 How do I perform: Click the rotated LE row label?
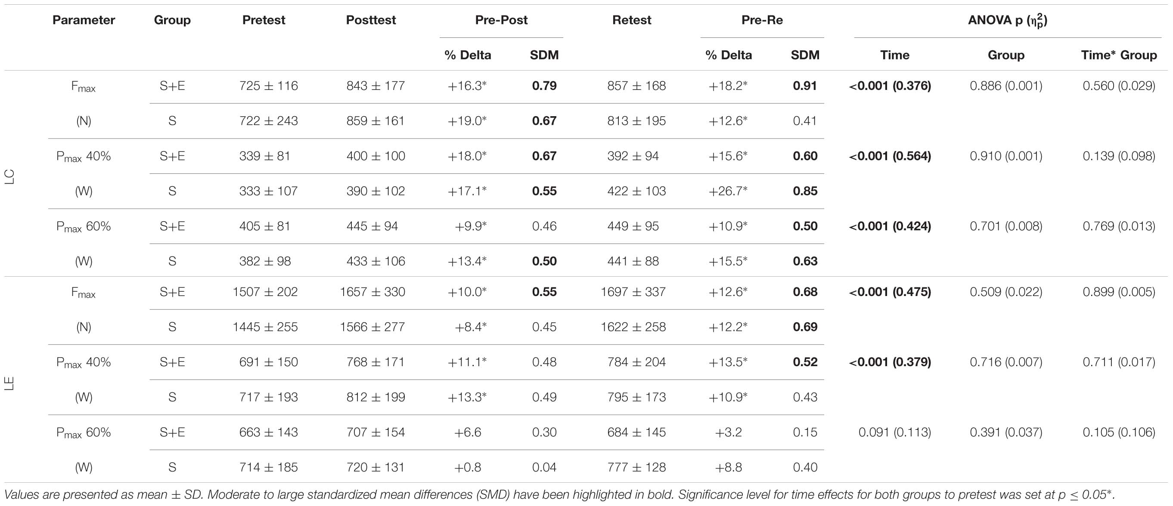9,384
